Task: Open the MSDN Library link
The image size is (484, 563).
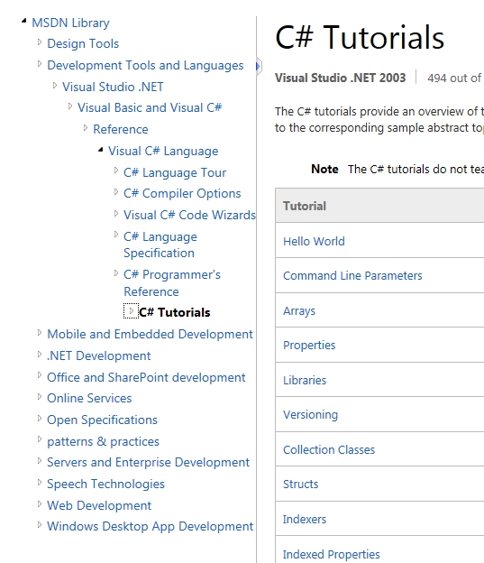Action: [70, 23]
